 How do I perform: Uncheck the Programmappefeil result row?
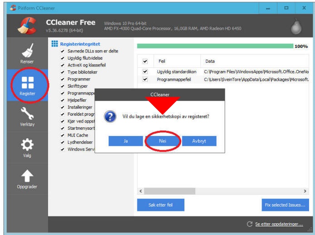(x=145, y=80)
